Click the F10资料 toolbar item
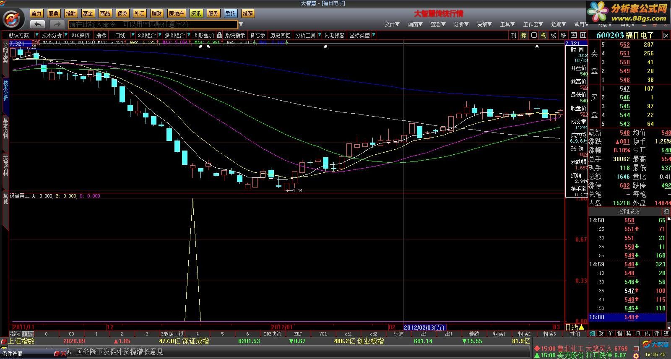The image size is (671, 359). coord(81,35)
